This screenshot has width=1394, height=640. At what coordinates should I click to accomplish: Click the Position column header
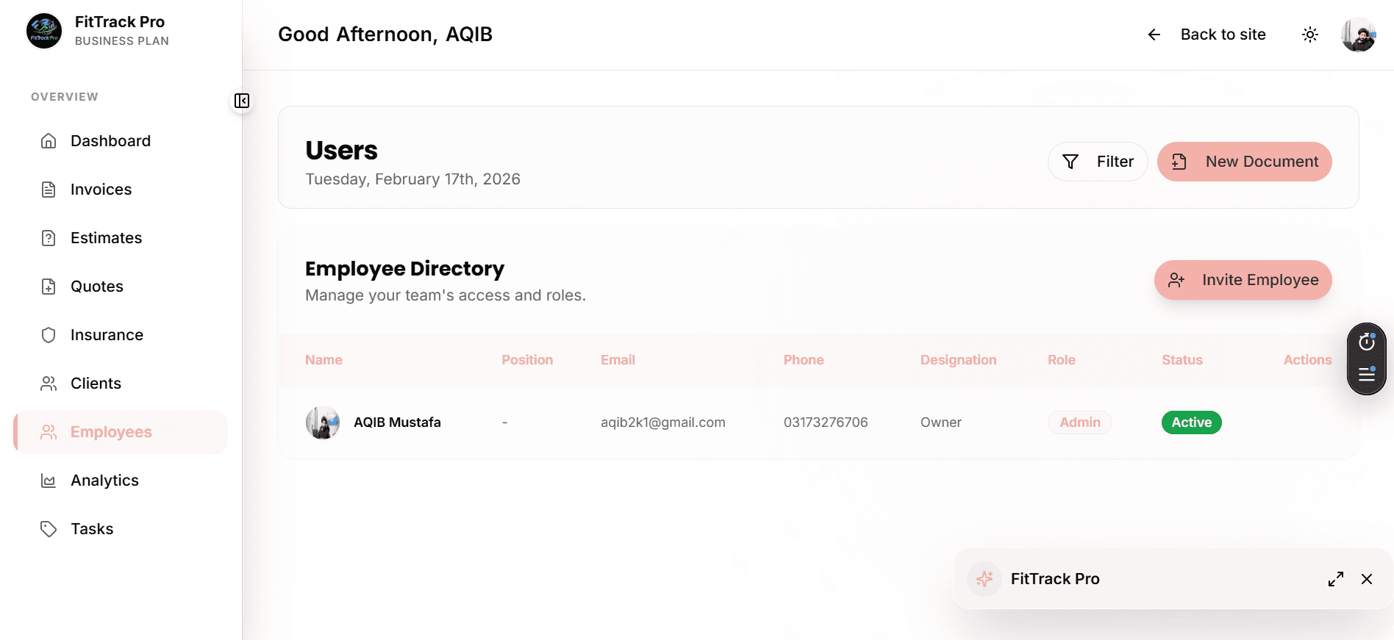527,360
